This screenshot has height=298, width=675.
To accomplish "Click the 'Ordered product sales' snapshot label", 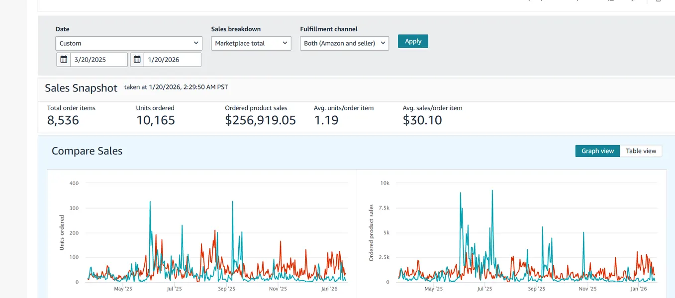I will pos(256,108).
